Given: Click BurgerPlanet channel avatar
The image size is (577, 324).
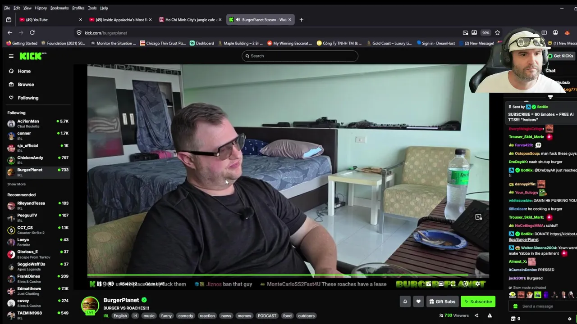Looking at the screenshot, I should 90,305.
